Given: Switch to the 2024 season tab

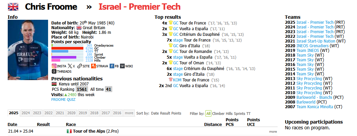Looking at the screenshot, I should point(26,113).
